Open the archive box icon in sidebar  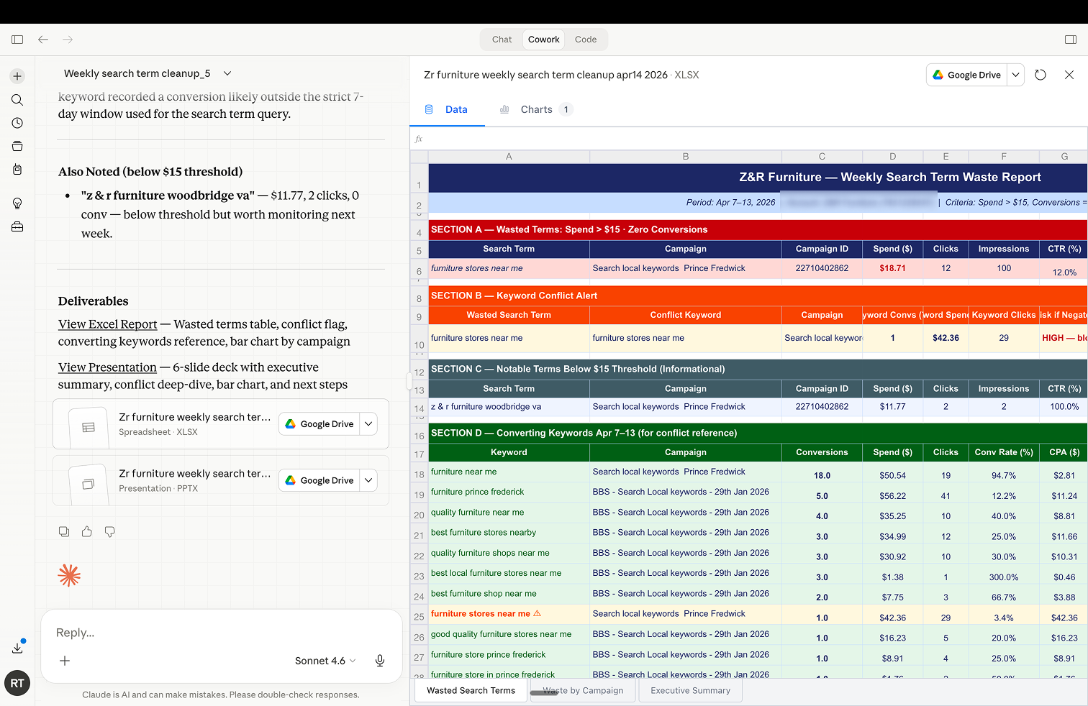pyautogui.click(x=17, y=146)
